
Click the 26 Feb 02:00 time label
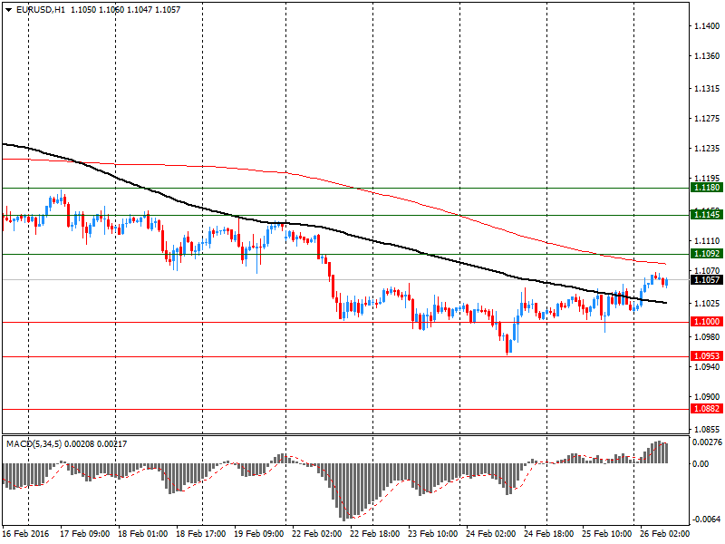pos(664,534)
